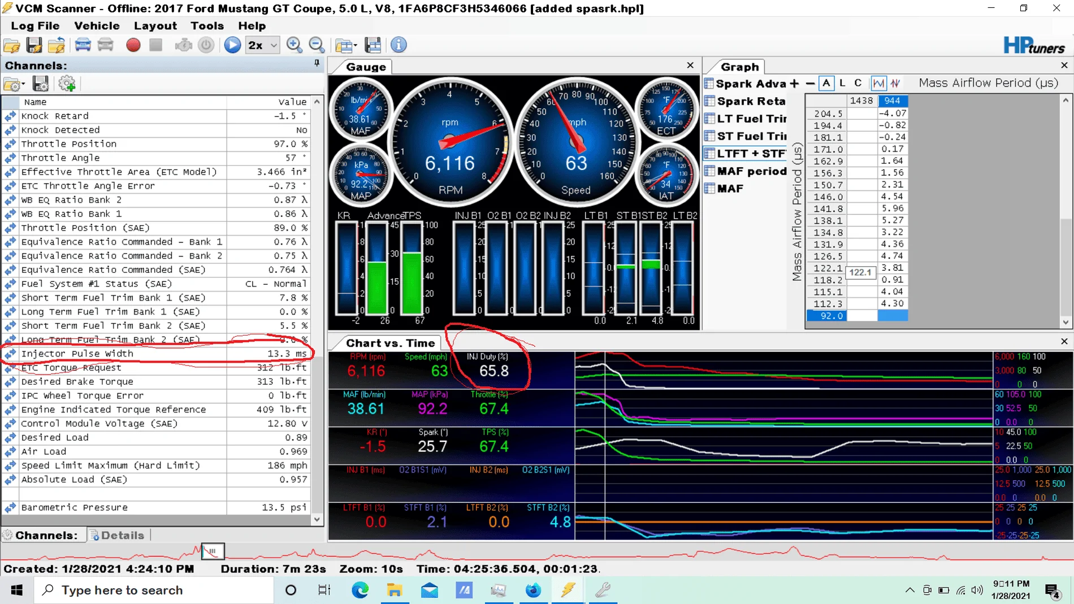Toggle the L mode in Graph toolbar
The width and height of the screenshot is (1074, 604).
842,83
